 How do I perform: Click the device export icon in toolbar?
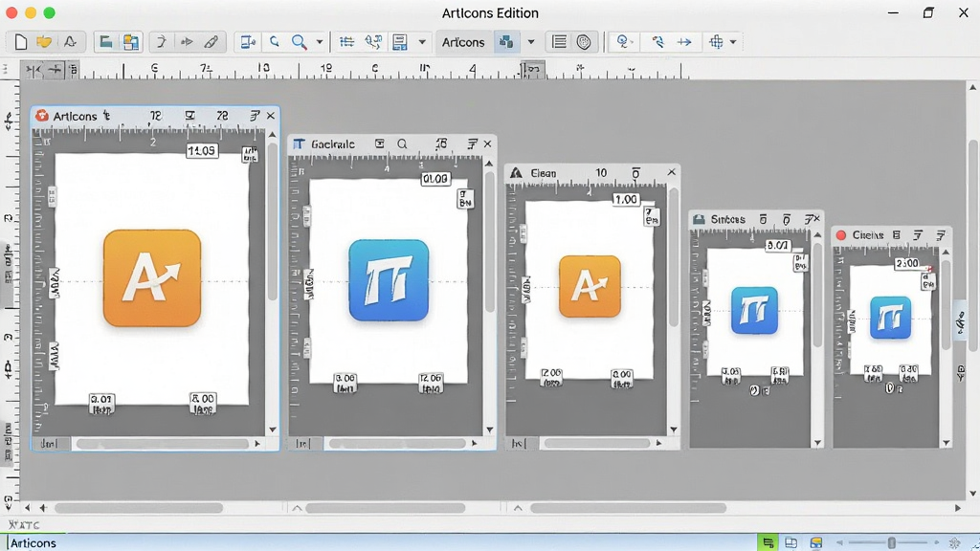tap(248, 42)
